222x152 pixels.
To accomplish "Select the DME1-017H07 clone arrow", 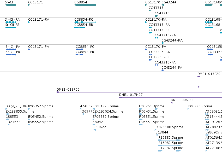I will (121, 97).
